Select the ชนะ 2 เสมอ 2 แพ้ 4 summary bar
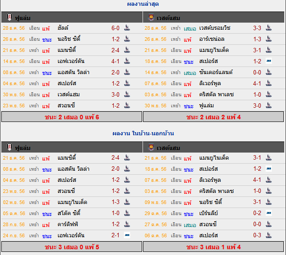This screenshot has height=255, width=286. (x=213, y=117)
